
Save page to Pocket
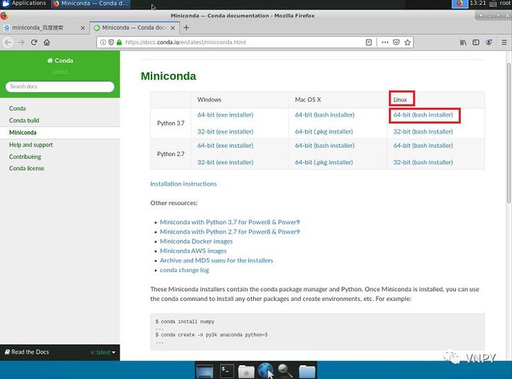396,43
